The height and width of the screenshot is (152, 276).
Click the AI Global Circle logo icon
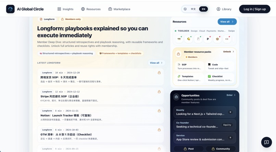(10, 9)
